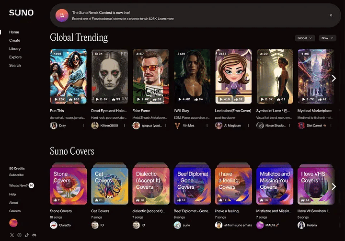
Task: Open more options for Fake Fame
Action: 166,126
